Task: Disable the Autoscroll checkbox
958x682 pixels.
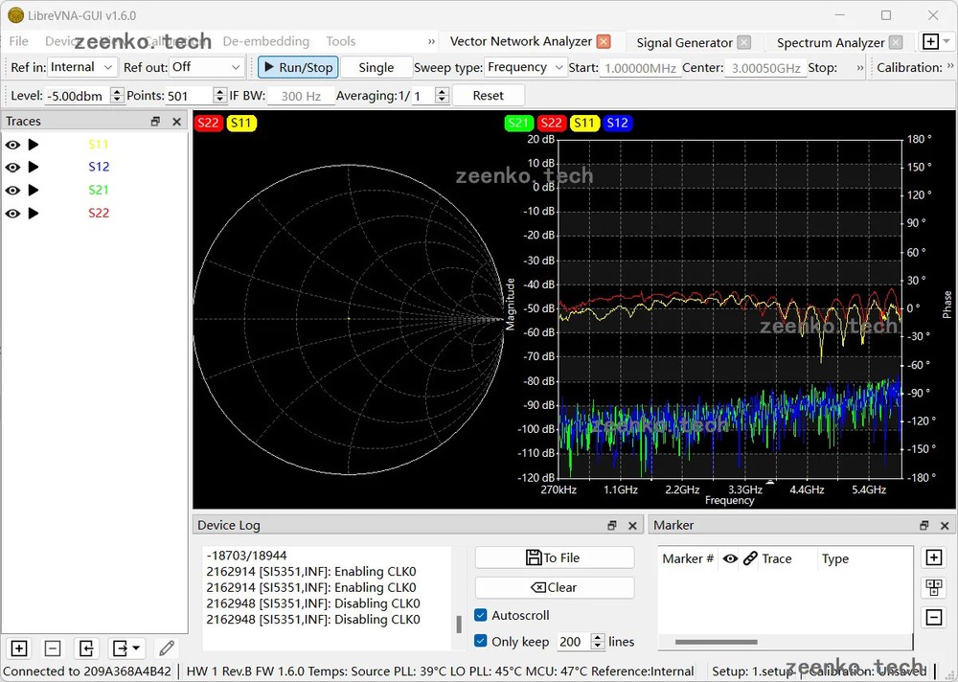Action: (481, 615)
